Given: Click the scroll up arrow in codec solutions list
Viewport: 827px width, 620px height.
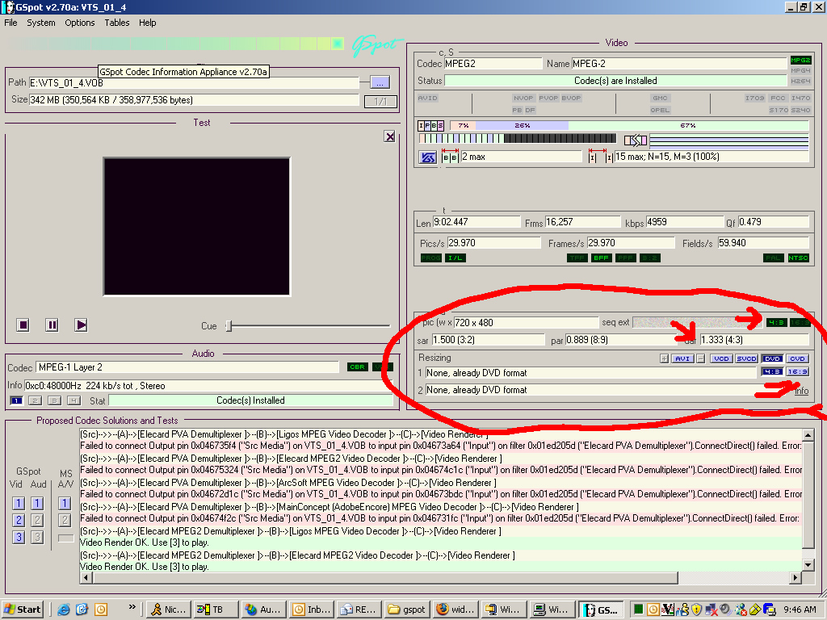Looking at the screenshot, I should tap(808, 435).
